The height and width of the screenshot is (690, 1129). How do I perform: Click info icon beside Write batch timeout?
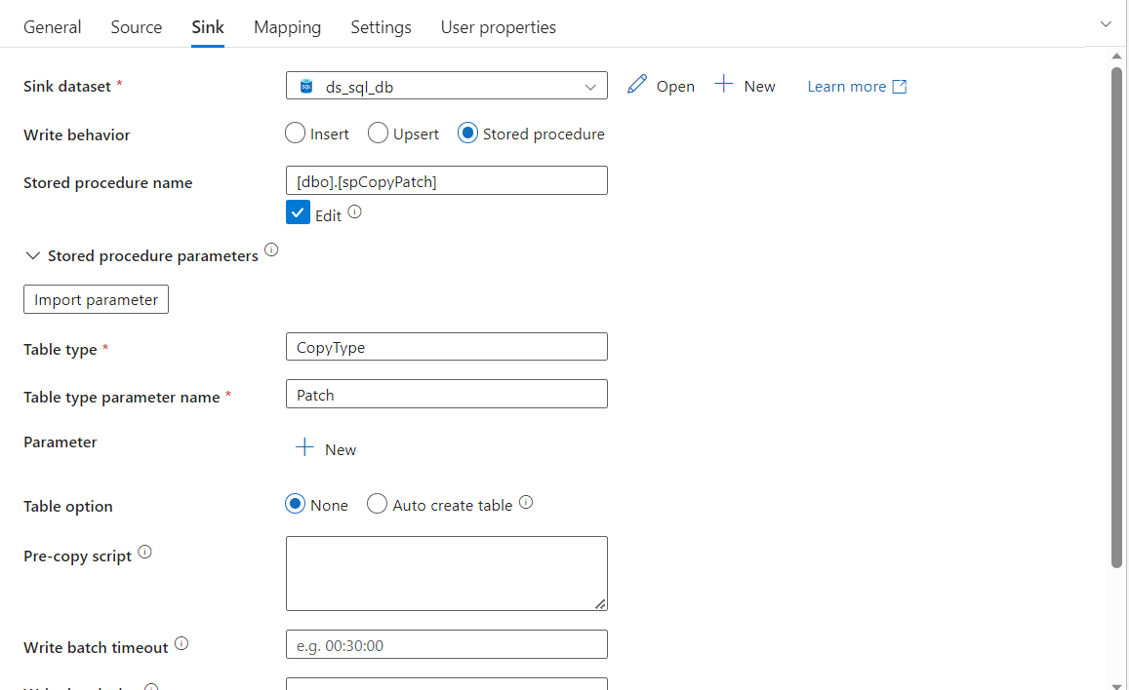[181, 644]
